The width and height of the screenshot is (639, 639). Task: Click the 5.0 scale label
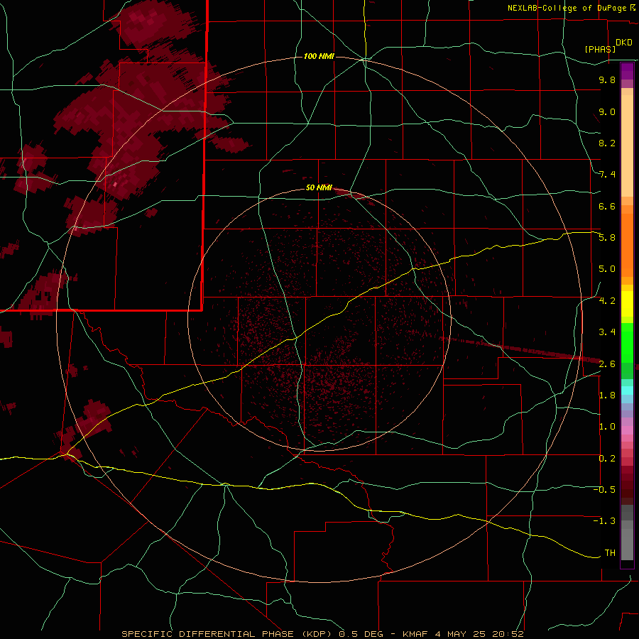(607, 269)
